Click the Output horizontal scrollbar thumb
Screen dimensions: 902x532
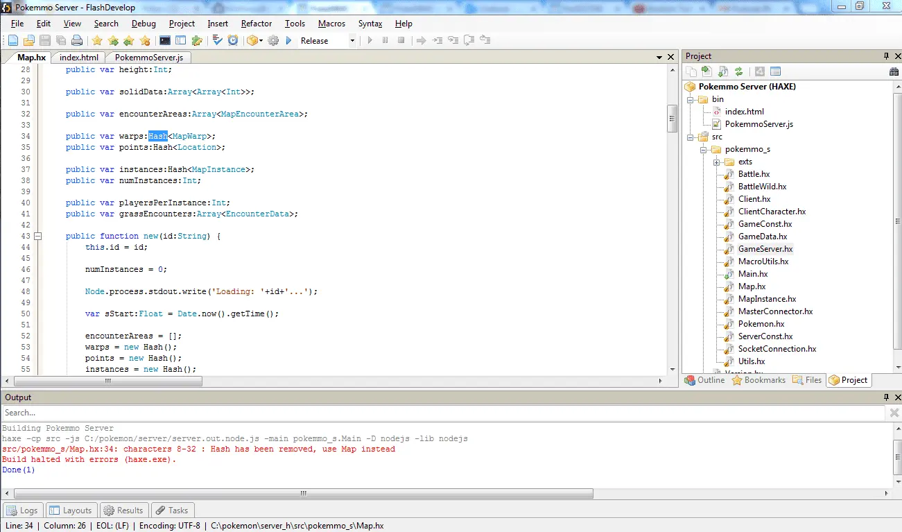click(303, 494)
